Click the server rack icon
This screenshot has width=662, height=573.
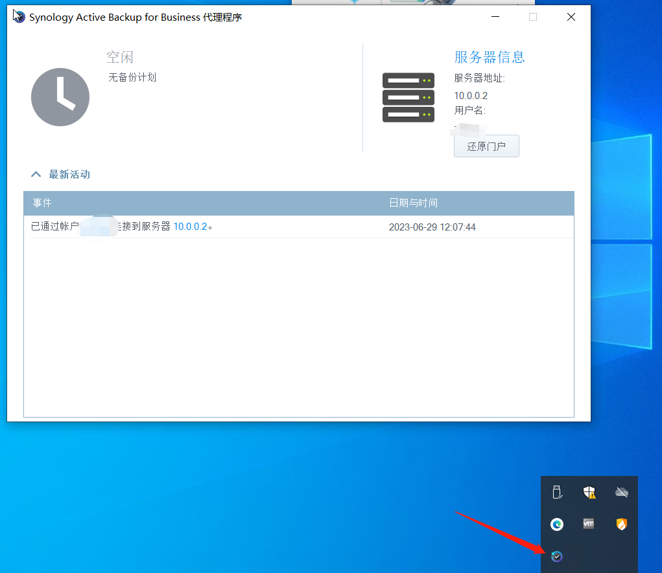click(408, 97)
